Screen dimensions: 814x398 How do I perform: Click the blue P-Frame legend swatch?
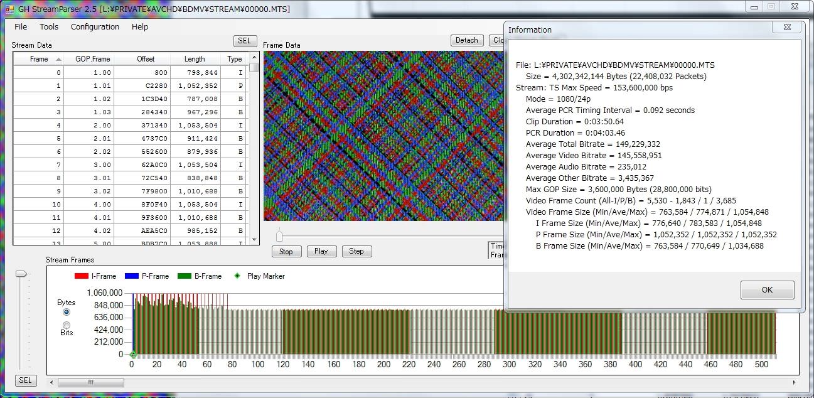pyautogui.click(x=132, y=276)
